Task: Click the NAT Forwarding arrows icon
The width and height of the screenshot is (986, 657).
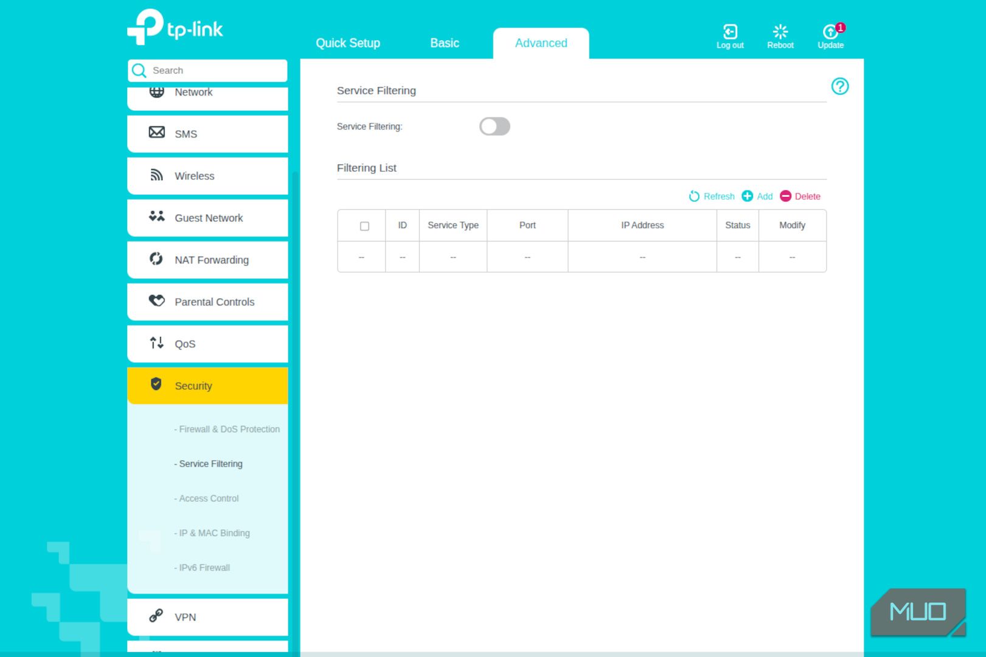Action: pos(156,259)
